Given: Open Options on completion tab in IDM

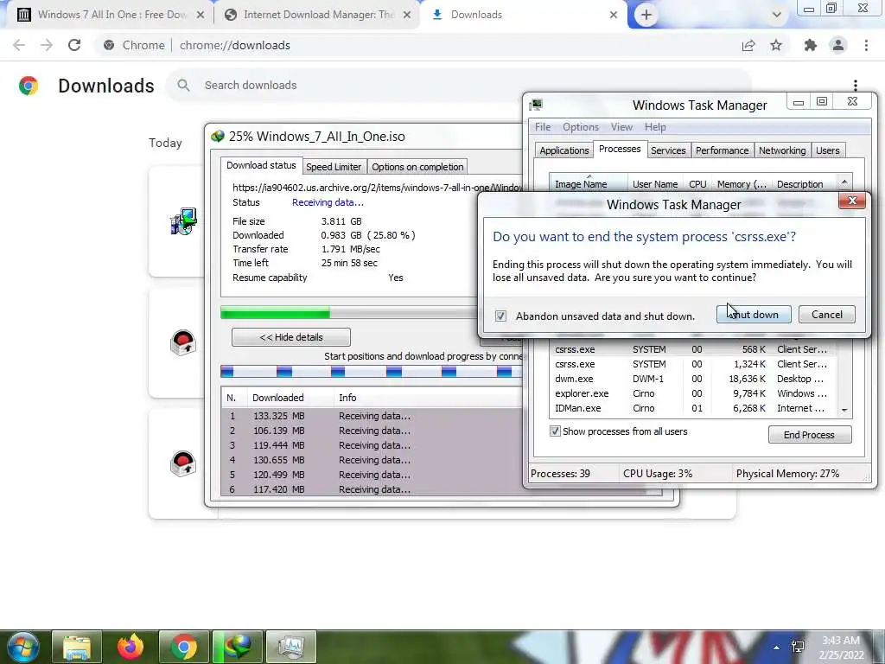Looking at the screenshot, I should pyautogui.click(x=417, y=167).
